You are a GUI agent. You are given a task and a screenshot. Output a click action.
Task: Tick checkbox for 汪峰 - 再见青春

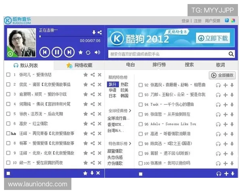tap(8, 133)
